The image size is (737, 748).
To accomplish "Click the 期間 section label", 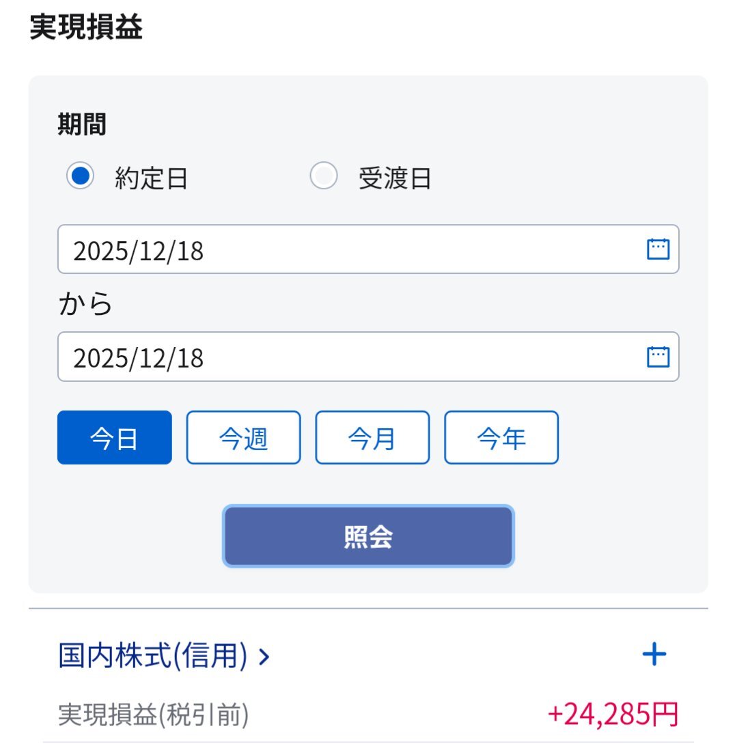I will 82,125.
